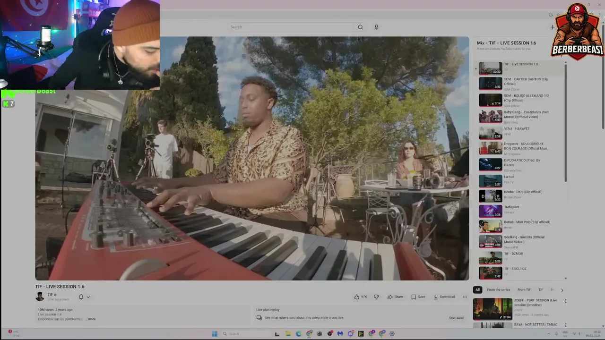Play Soolking - Guerilla from the mix

tap(520, 241)
